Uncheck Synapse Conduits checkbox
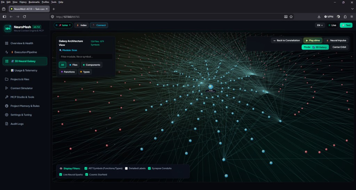The height and width of the screenshot is (190, 356). pyautogui.click(x=149, y=168)
